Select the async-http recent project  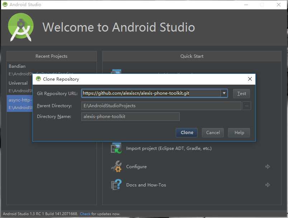[20, 104]
